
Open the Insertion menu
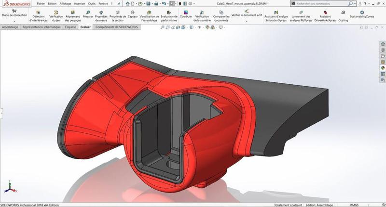coord(80,3)
